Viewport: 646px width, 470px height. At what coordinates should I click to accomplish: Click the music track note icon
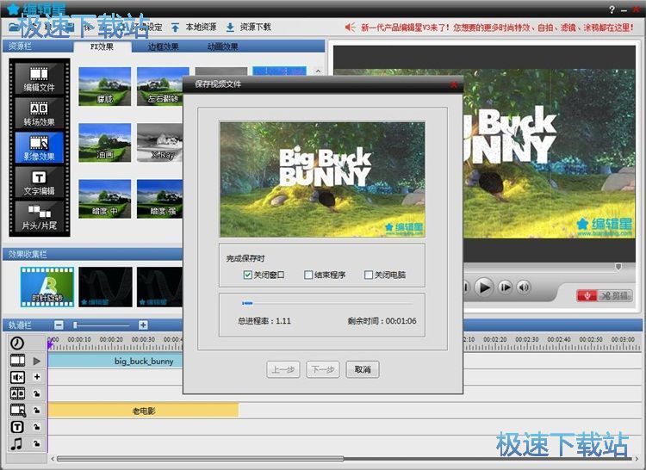pos(16,443)
